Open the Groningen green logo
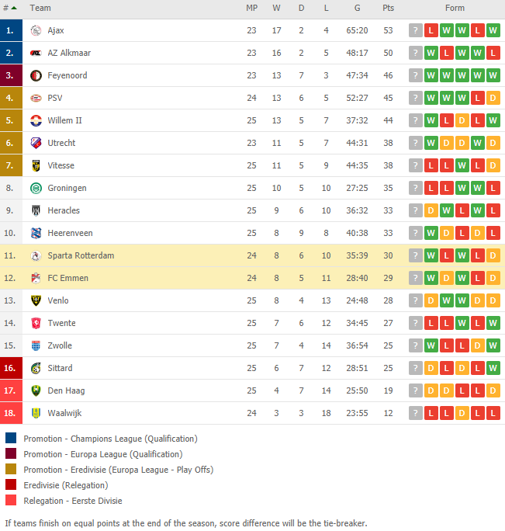 [x=36, y=188]
